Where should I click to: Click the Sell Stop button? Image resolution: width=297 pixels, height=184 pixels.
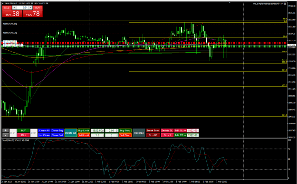point(125,135)
